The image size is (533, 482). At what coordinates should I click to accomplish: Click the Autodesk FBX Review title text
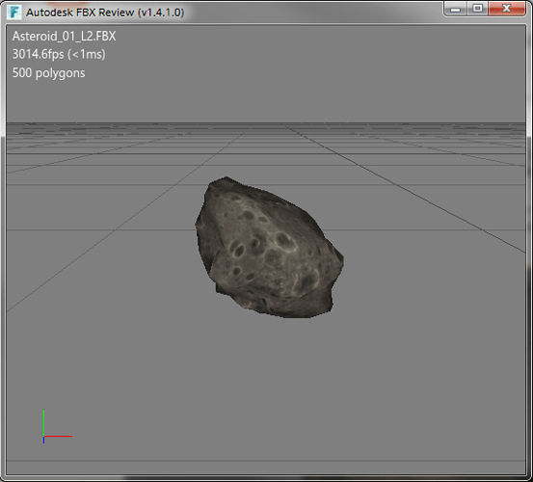pos(105,13)
